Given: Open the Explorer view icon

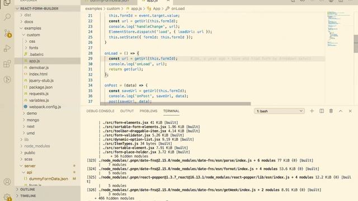Looking at the screenshot, I should pyautogui.click(x=7, y=3).
